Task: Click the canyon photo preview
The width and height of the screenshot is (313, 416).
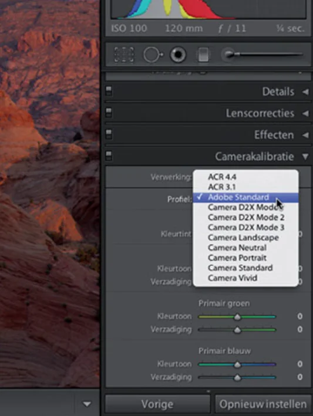Action: (x=50, y=194)
